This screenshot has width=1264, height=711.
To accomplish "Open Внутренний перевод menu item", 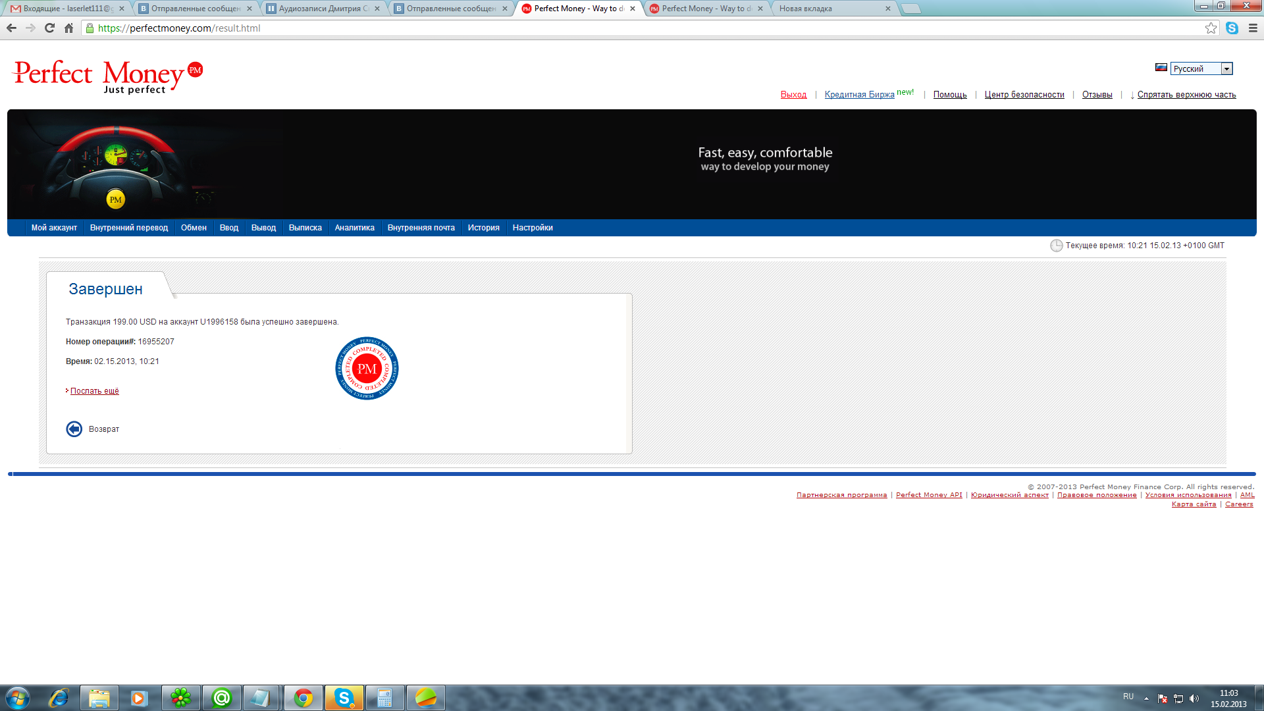I will click(x=129, y=228).
